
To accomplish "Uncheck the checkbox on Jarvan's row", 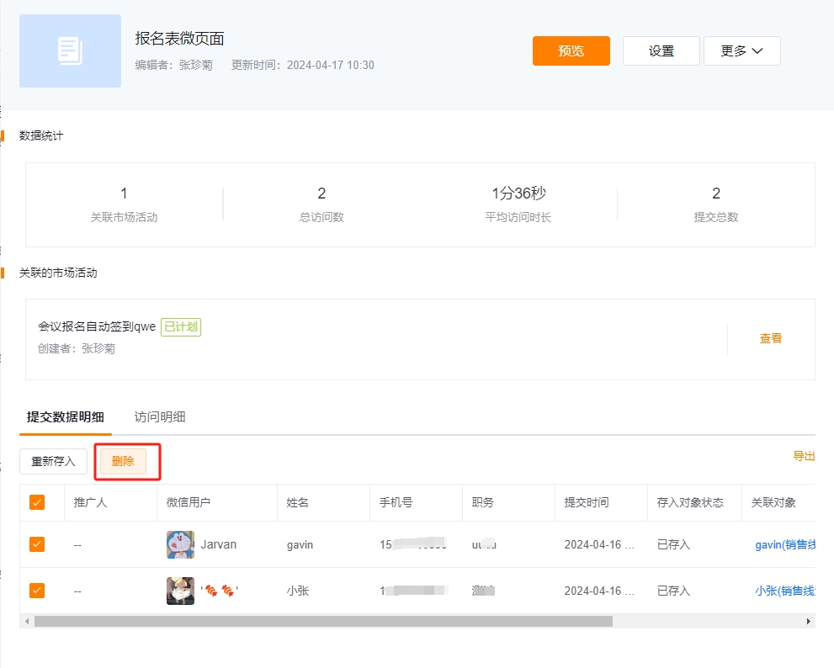I will pos(36,544).
